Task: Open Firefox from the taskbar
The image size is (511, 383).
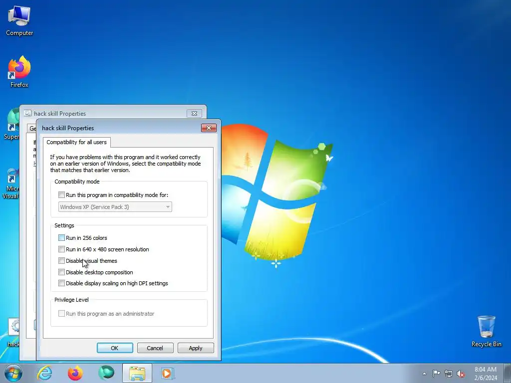Action: [75, 373]
